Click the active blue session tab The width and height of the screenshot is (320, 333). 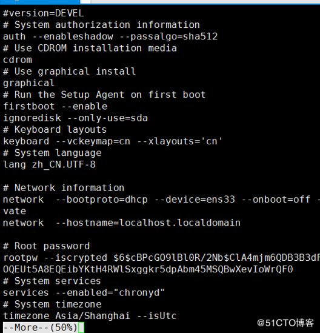pos(40,2)
